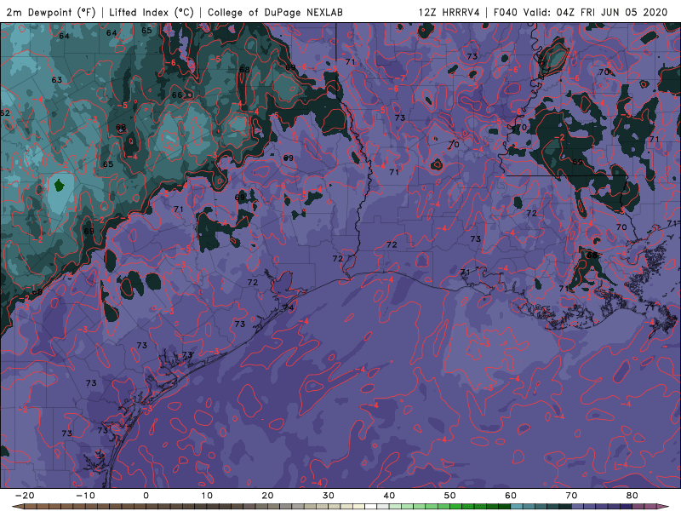Click the 'F040' forecast hour text

[506, 12]
